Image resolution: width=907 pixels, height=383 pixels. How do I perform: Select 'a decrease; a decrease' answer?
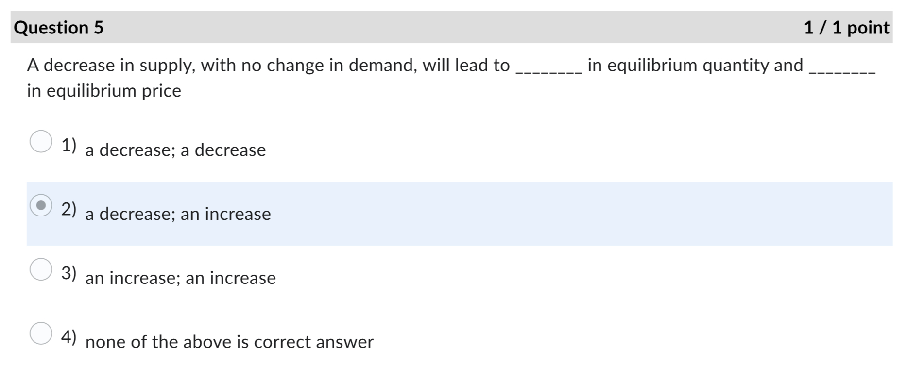175,150
